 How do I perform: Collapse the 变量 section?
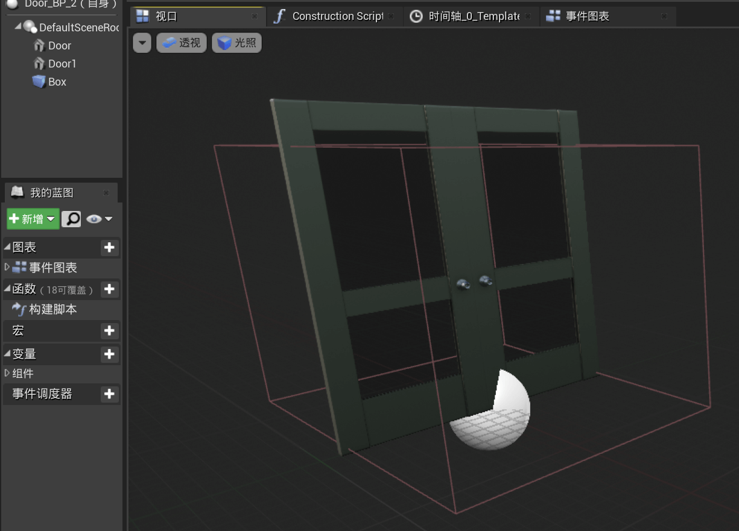pyautogui.click(x=7, y=354)
